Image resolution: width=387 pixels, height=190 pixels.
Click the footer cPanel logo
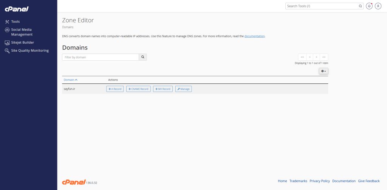74,182
